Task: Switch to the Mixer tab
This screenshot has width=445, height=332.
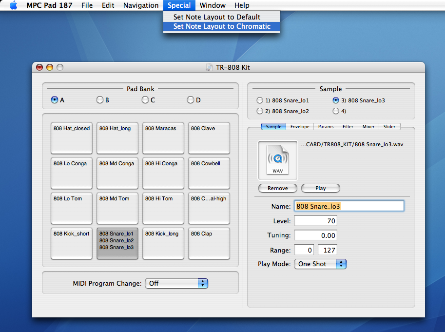Action: click(368, 127)
